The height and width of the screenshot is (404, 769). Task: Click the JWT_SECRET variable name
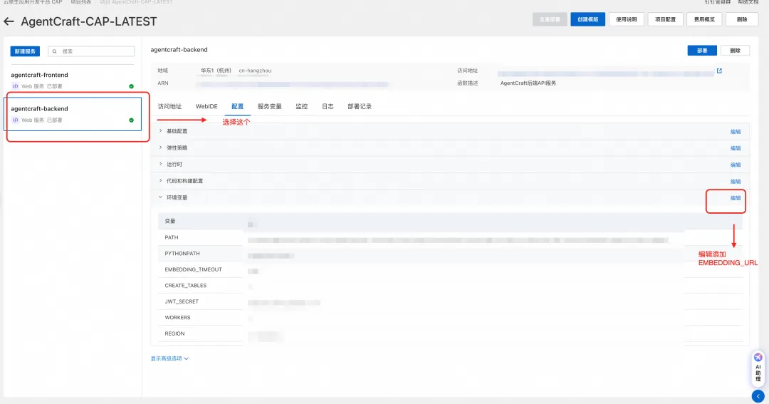point(182,302)
